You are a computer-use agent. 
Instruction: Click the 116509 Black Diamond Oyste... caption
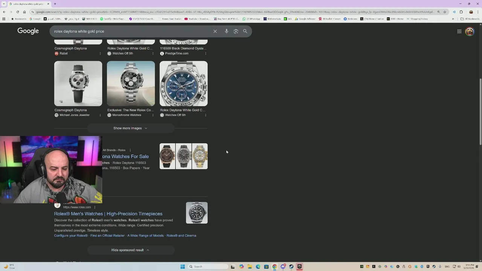click(183, 48)
